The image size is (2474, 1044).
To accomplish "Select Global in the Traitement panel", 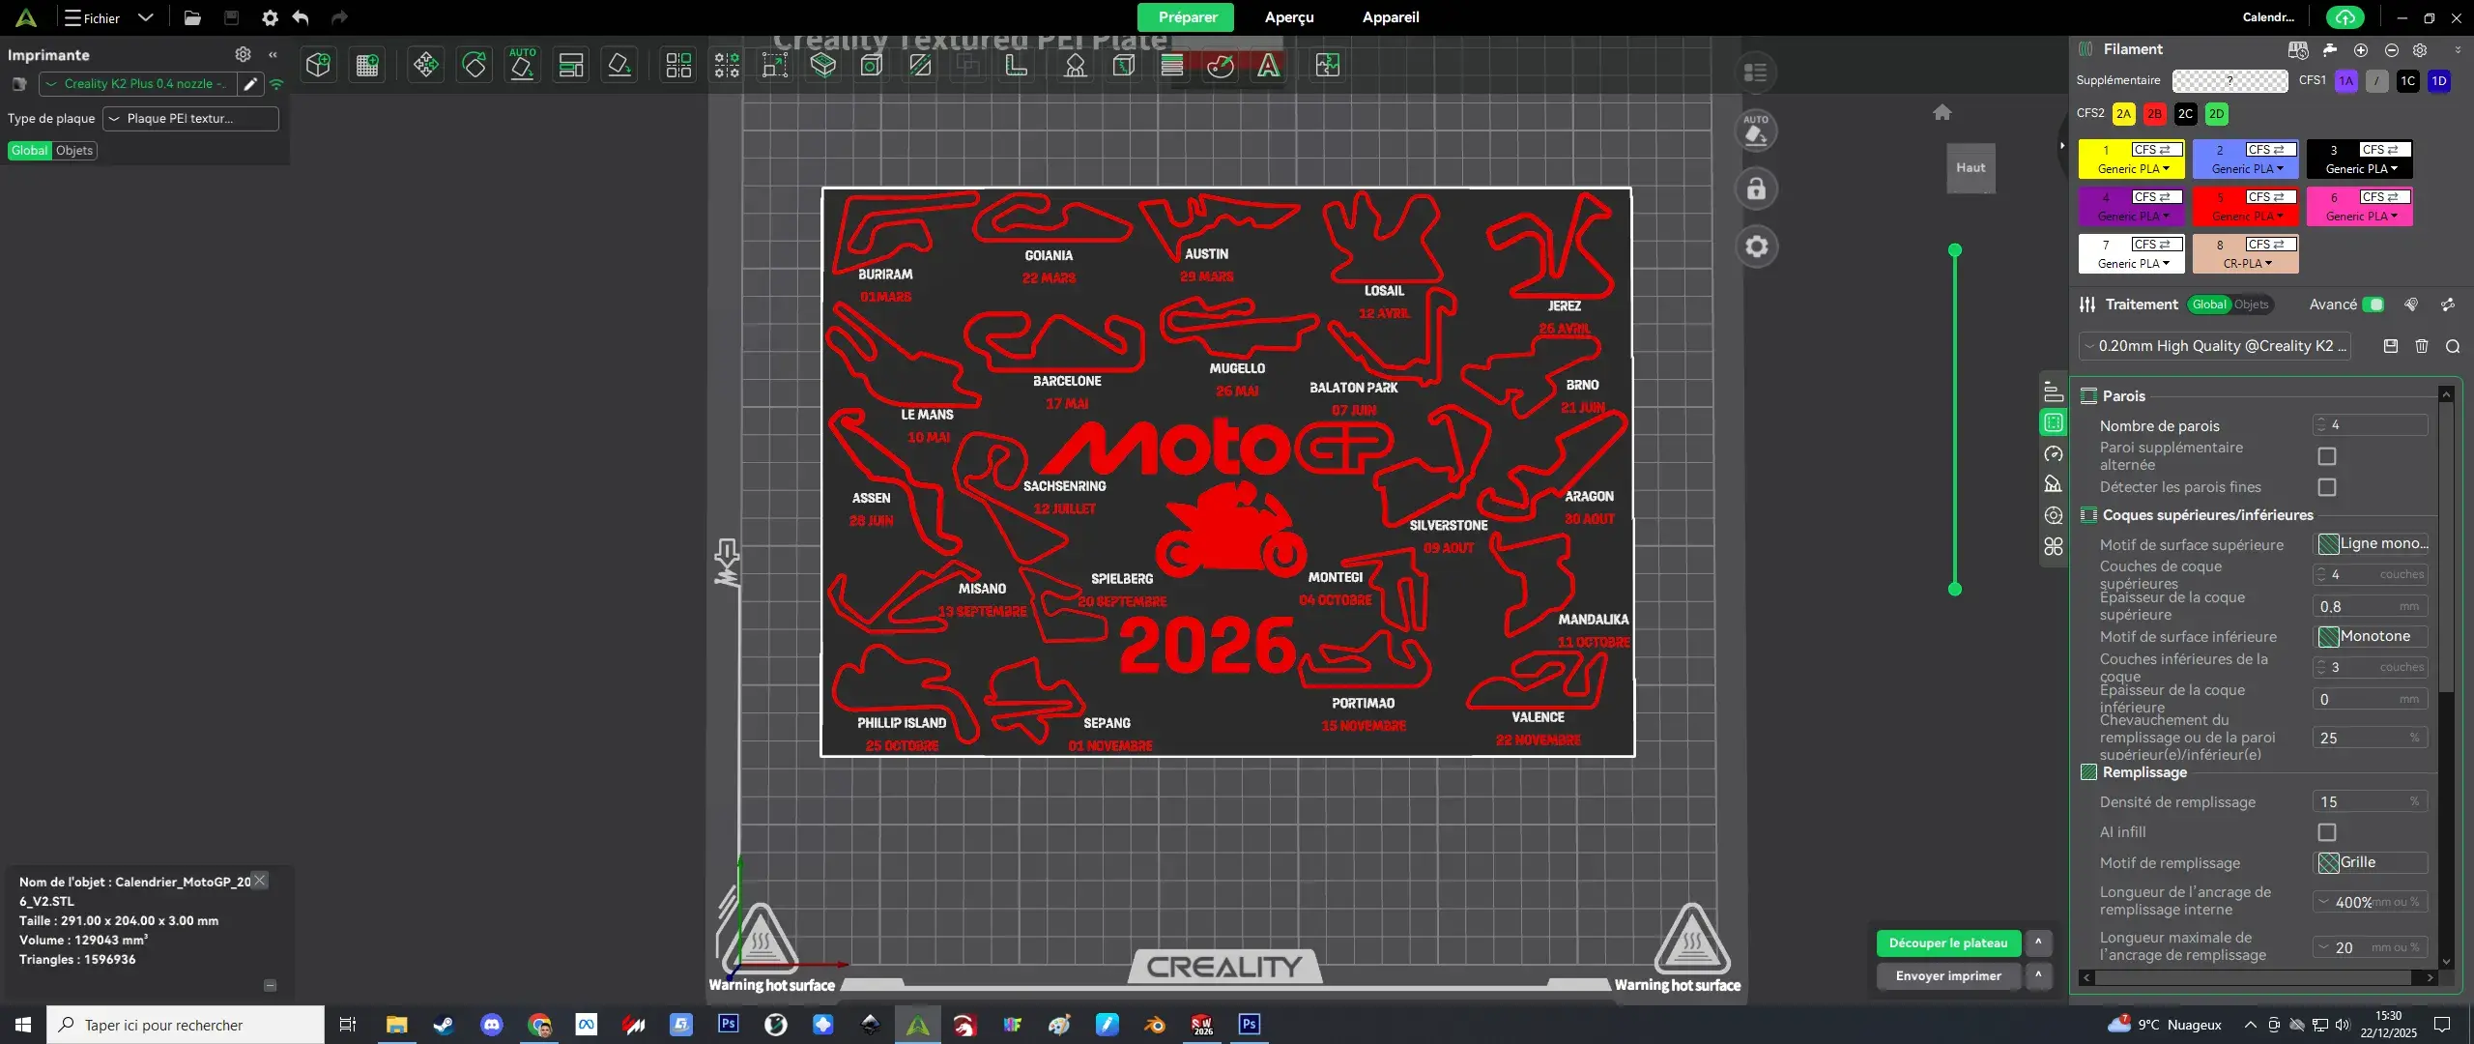I will pos(2209,304).
